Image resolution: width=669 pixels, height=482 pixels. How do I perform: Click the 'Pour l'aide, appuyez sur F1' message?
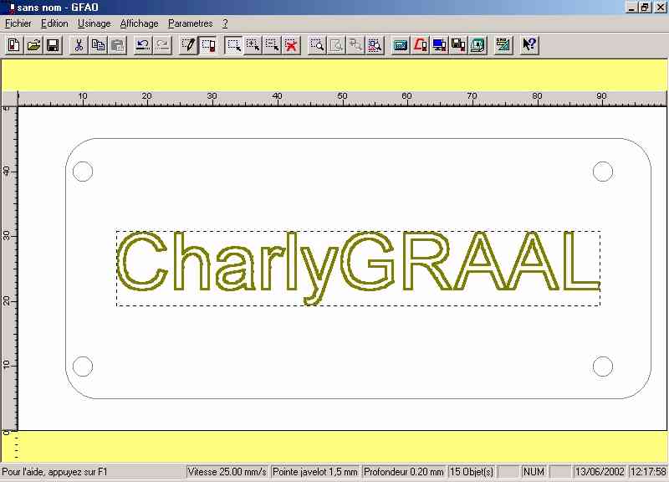coord(54,472)
